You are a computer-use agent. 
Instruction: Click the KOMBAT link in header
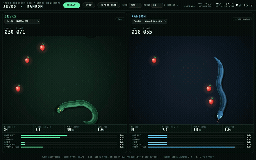(172, 5)
